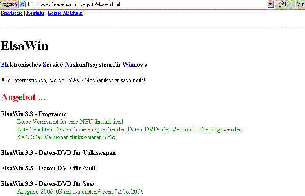Click the red Angebot heading
The width and height of the screenshot is (305, 196).
[x=23, y=97]
